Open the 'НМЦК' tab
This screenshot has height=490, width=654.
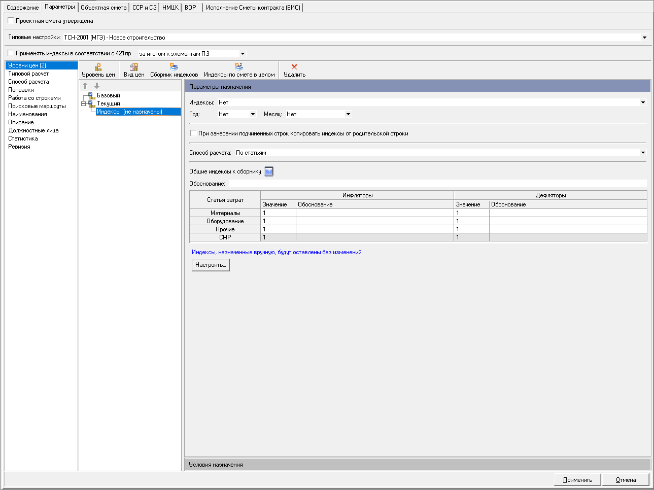tap(170, 8)
